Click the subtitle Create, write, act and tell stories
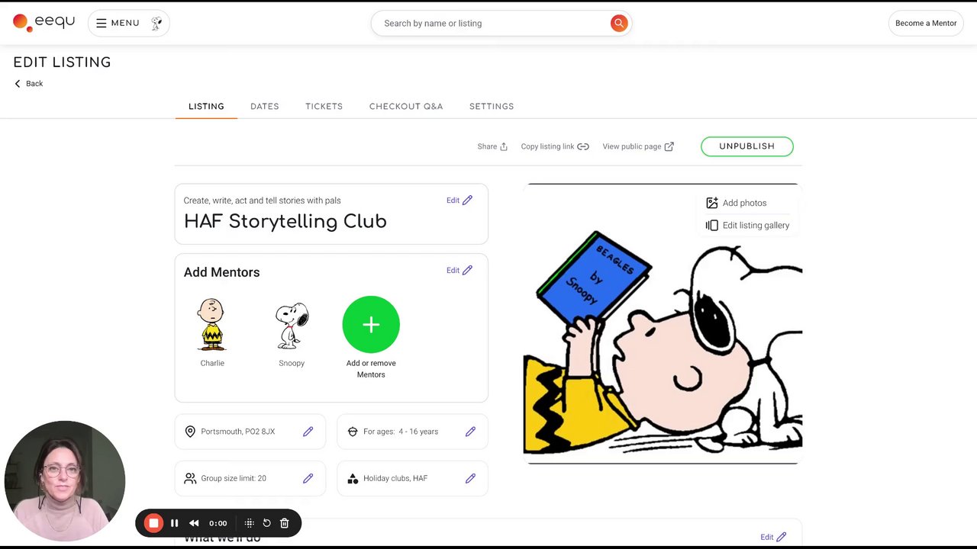Screen dimensions: 977x549 click(262, 201)
